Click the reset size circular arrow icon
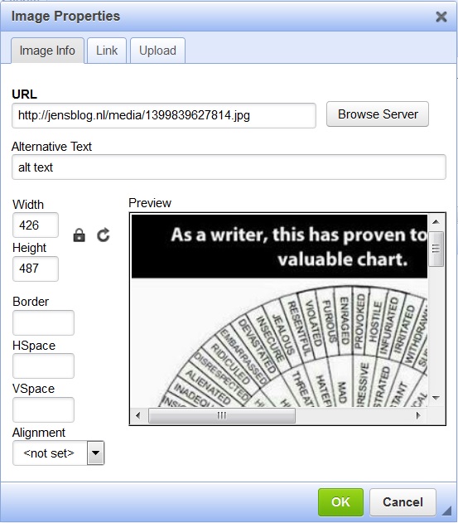Screen dimensions: 458x523 pos(104,235)
